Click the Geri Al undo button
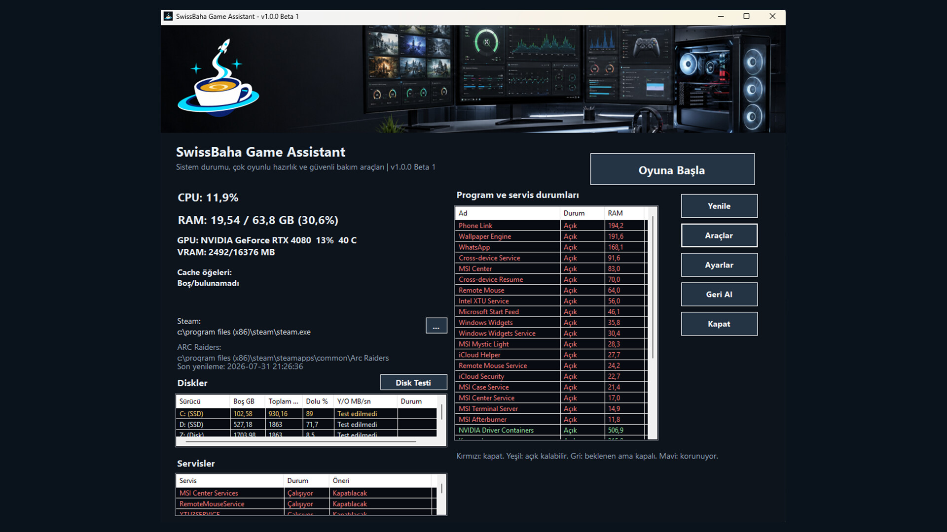Viewport: 947px width, 532px height. tap(719, 295)
